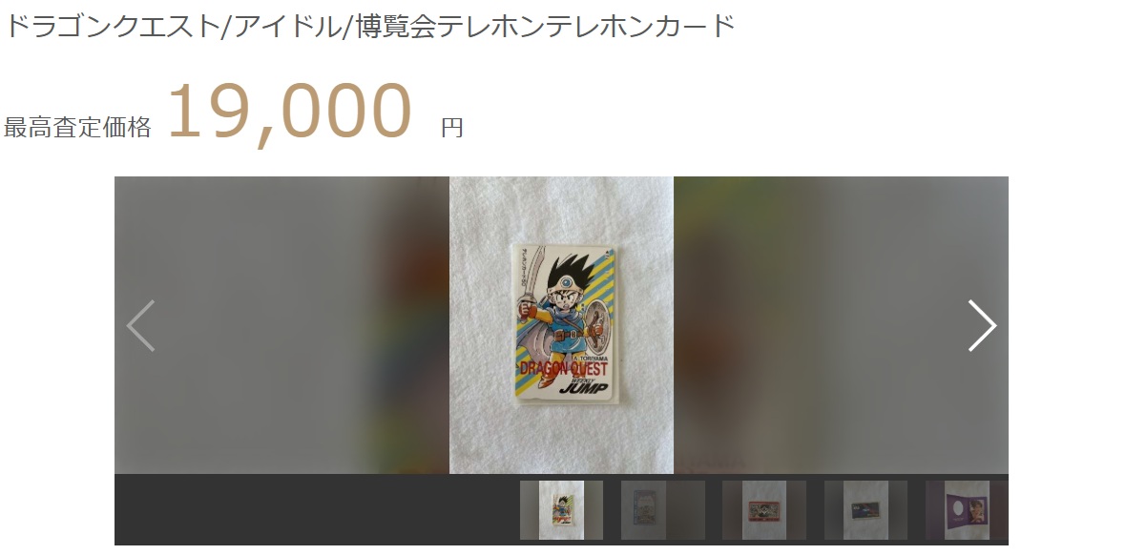Click the red DRAGON QUEST text on card
Viewport: 1125px width, 555px height.
coord(563,368)
